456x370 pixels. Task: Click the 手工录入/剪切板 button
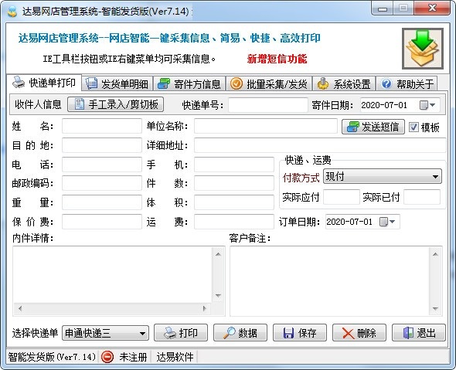tap(115, 104)
